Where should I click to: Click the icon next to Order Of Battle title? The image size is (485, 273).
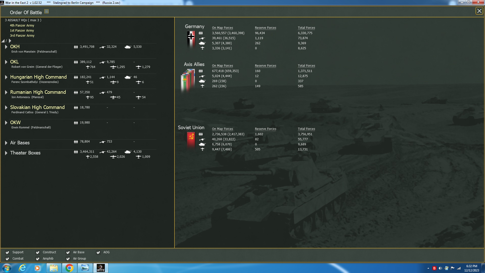(x=46, y=11)
